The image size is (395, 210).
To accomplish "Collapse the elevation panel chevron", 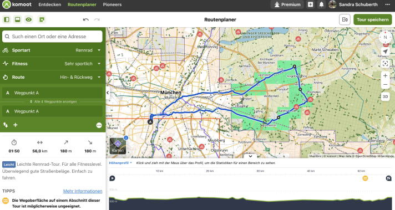I will point(250,156).
